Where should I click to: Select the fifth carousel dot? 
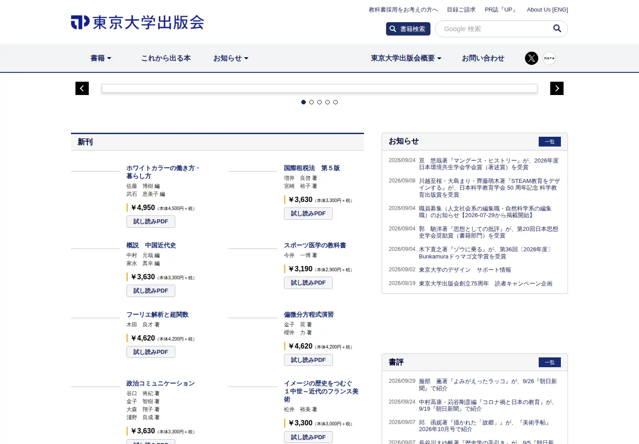click(x=335, y=102)
